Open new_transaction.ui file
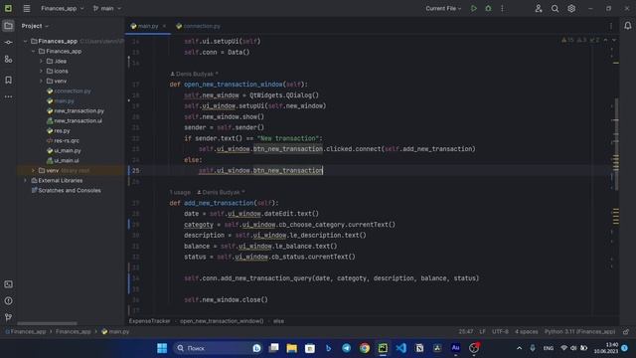The height and width of the screenshot is (358, 636). [78, 120]
